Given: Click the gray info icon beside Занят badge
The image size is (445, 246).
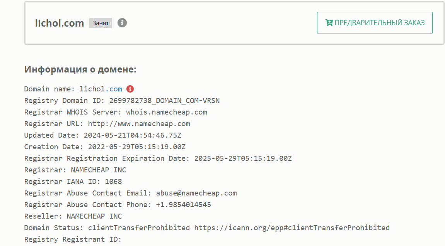Looking at the screenshot, I should click(122, 23).
